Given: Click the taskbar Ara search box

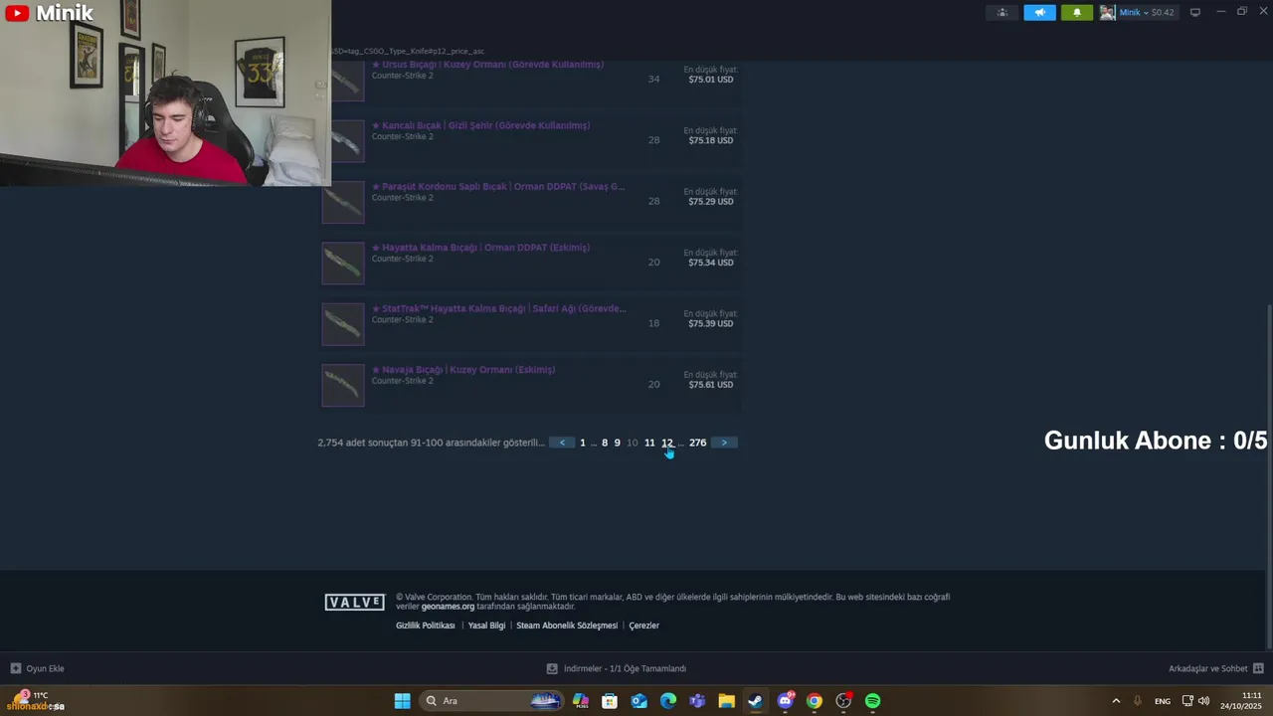Looking at the screenshot, I should click(492, 701).
